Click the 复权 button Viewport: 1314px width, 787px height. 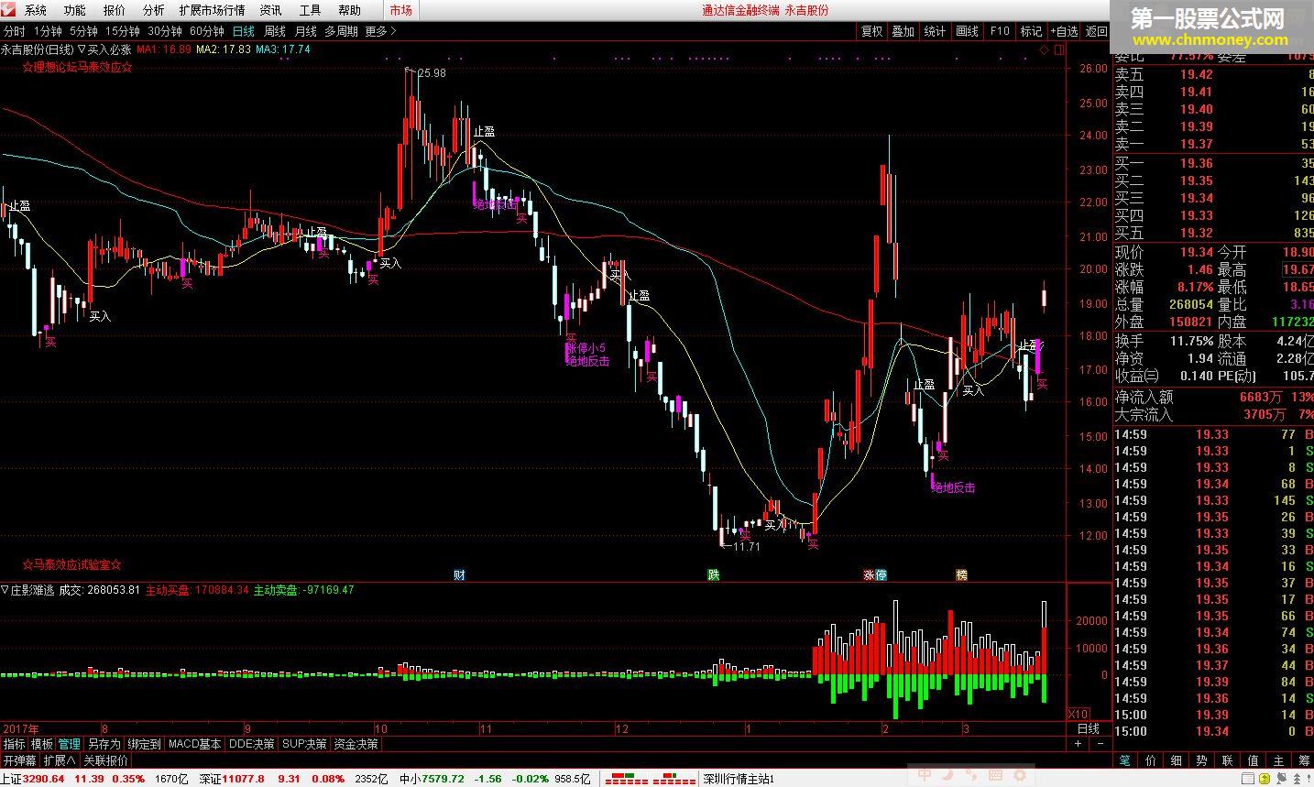871,30
